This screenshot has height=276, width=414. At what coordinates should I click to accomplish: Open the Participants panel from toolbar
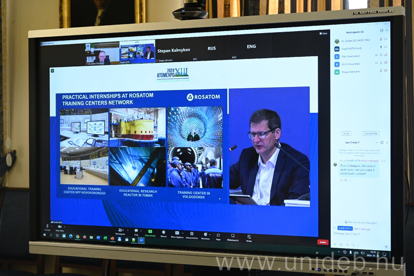tap(120, 231)
